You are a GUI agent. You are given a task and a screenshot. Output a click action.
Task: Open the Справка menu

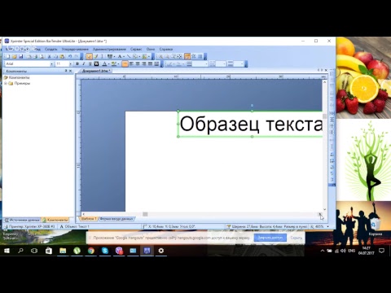pos(166,49)
